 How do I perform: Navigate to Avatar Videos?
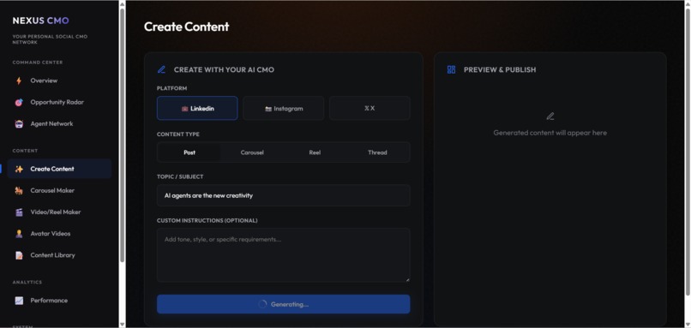click(59, 234)
